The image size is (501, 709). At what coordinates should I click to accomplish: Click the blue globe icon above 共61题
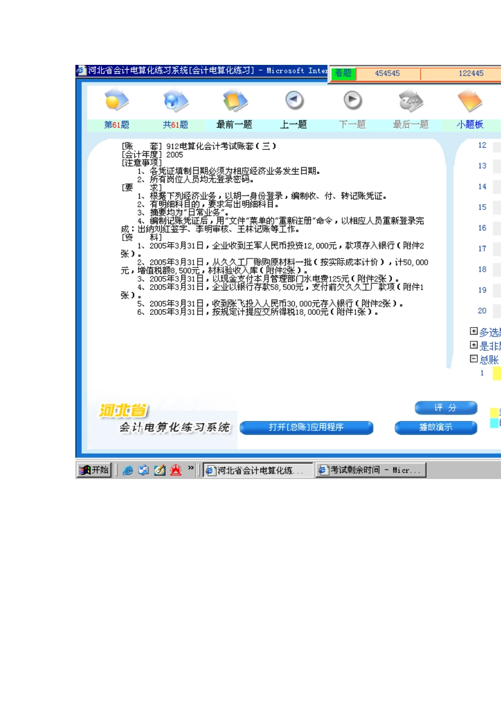coord(176,100)
